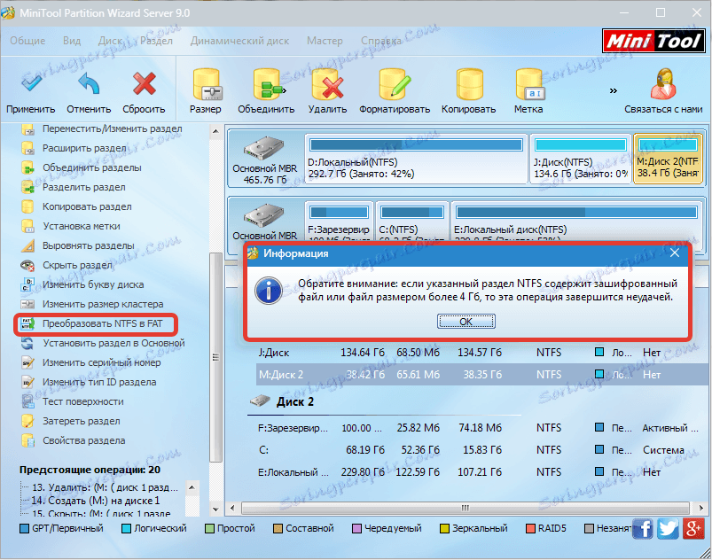Select the Форматировать (Format) toolbar icon
The width and height of the screenshot is (712, 560).
click(x=395, y=84)
